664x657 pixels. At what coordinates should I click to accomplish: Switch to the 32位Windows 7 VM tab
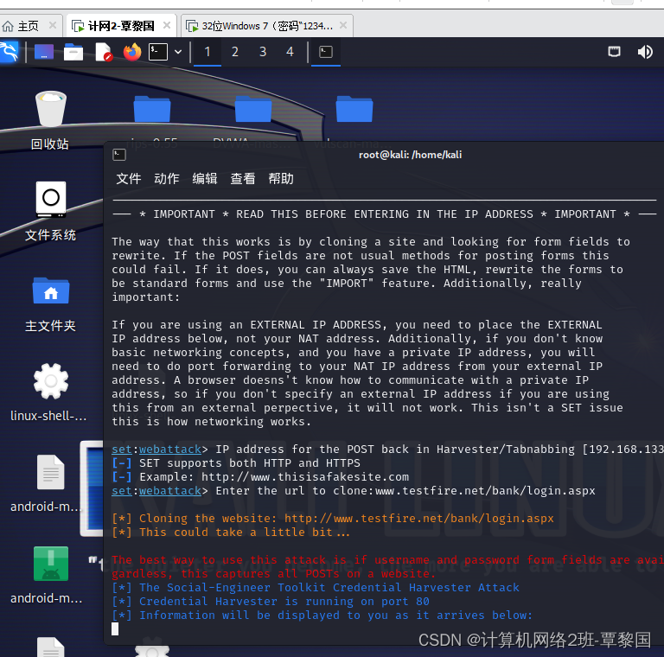(267, 26)
